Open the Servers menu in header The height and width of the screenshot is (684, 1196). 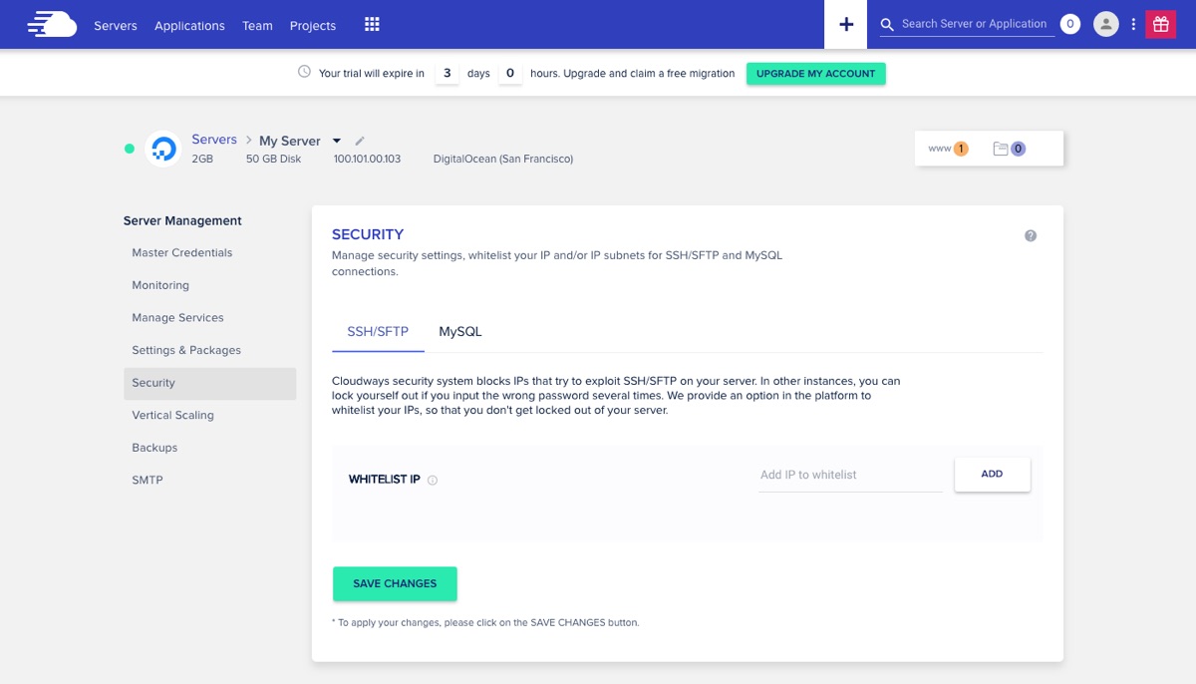pos(116,26)
